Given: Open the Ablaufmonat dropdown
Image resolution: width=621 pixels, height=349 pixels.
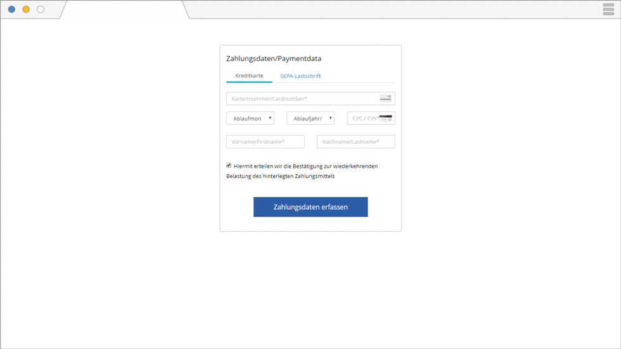Looking at the screenshot, I should 250,118.
